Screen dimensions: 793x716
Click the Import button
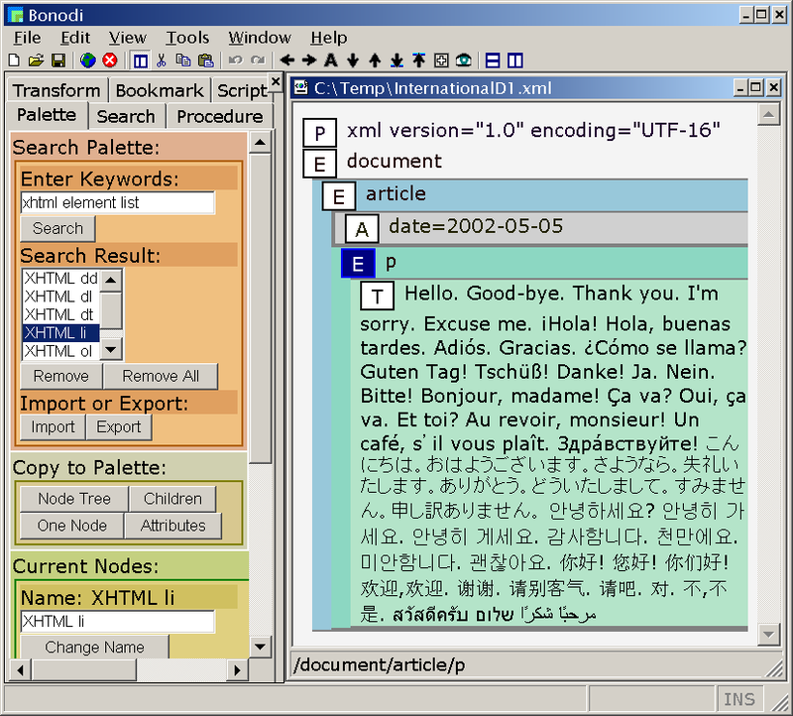coord(53,427)
